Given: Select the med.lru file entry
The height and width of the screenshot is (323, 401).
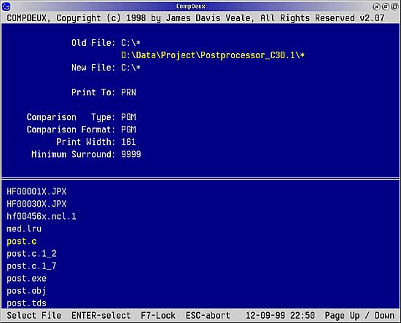Looking at the screenshot, I should pos(24,228).
